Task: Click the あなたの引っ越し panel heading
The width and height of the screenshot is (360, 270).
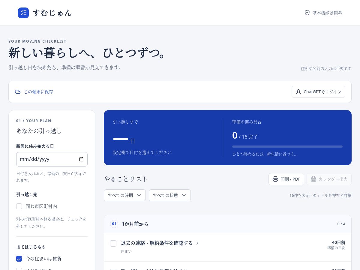Action: point(39,131)
